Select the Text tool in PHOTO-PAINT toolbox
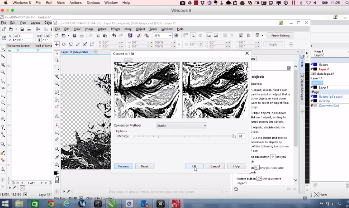This screenshot has width=349, height=208. (57, 116)
